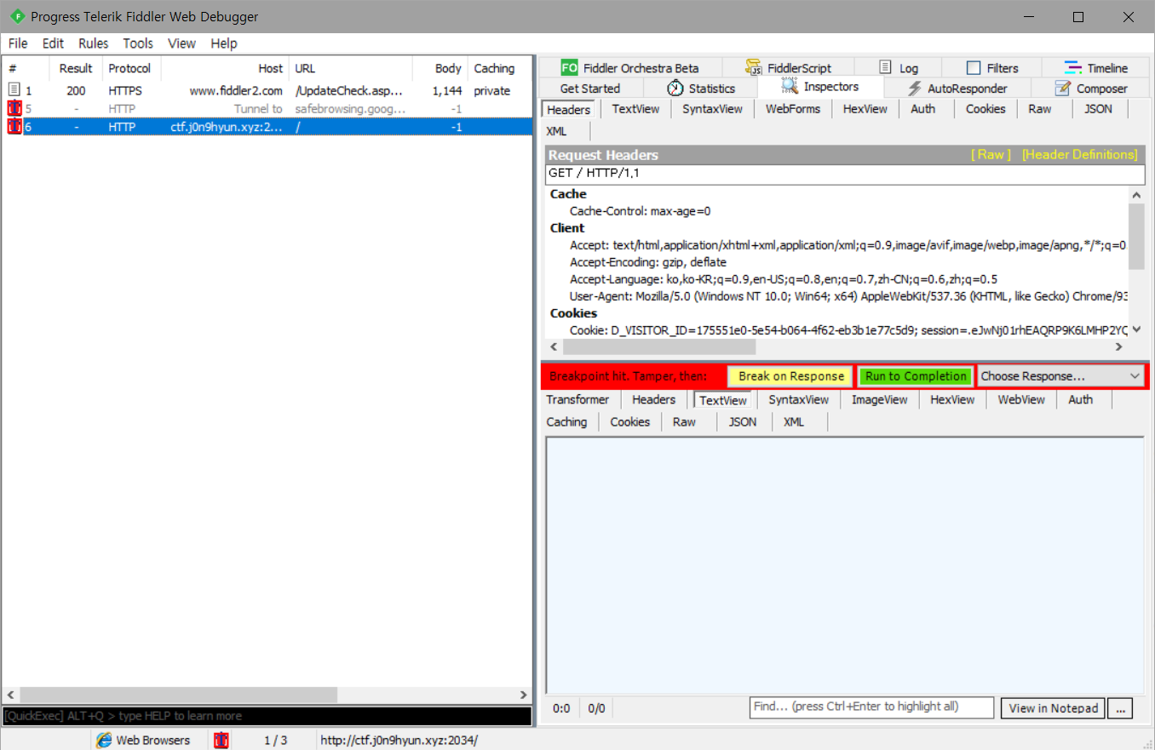
Task: Click the breakpoint icon on session 5
Action: (x=14, y=108)
